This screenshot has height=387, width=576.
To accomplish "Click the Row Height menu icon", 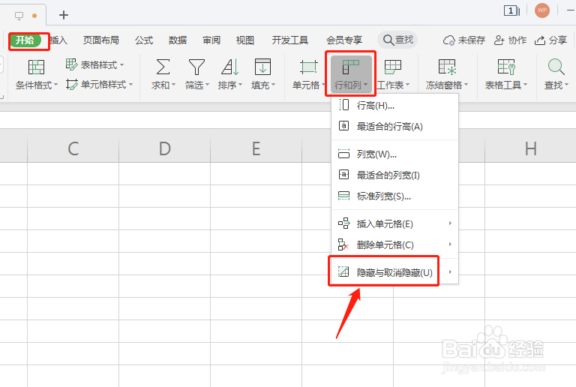I will tap(343, 105).
